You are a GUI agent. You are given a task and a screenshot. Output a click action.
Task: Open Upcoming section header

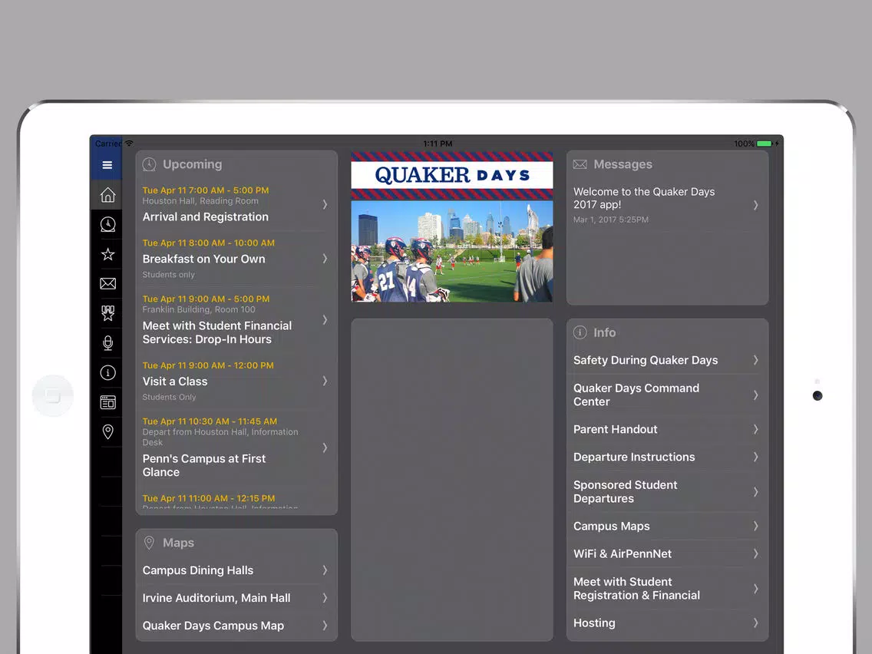(x=193, y=164)
